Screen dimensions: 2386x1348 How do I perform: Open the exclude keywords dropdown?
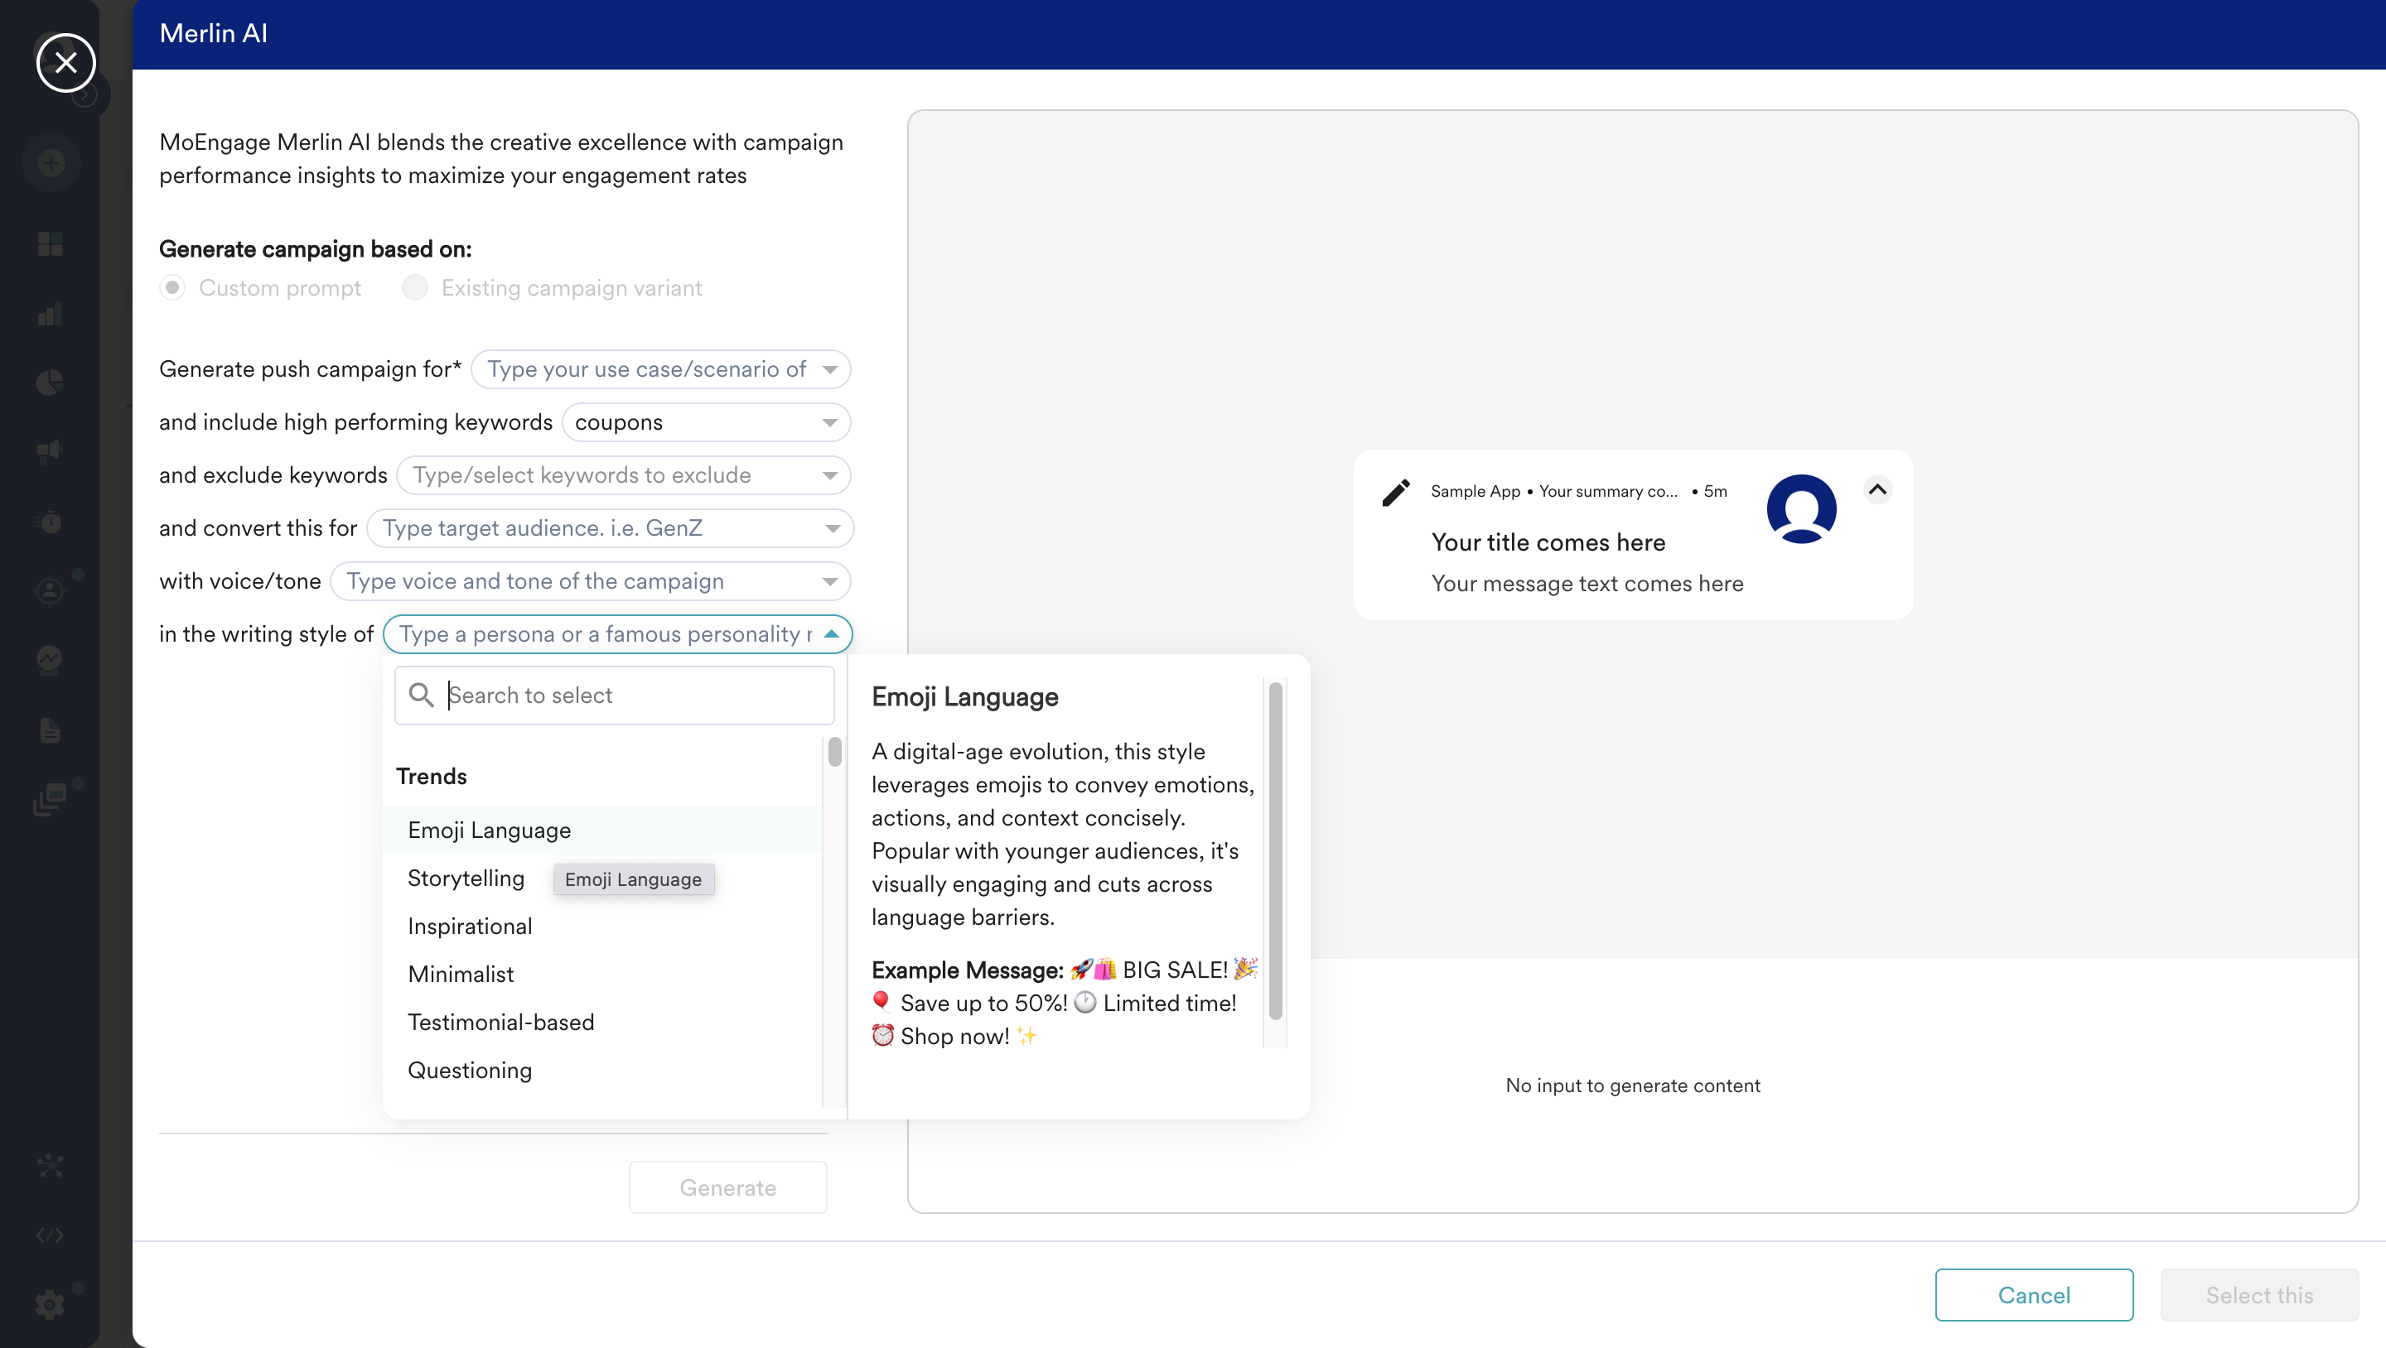coord(623,475)
